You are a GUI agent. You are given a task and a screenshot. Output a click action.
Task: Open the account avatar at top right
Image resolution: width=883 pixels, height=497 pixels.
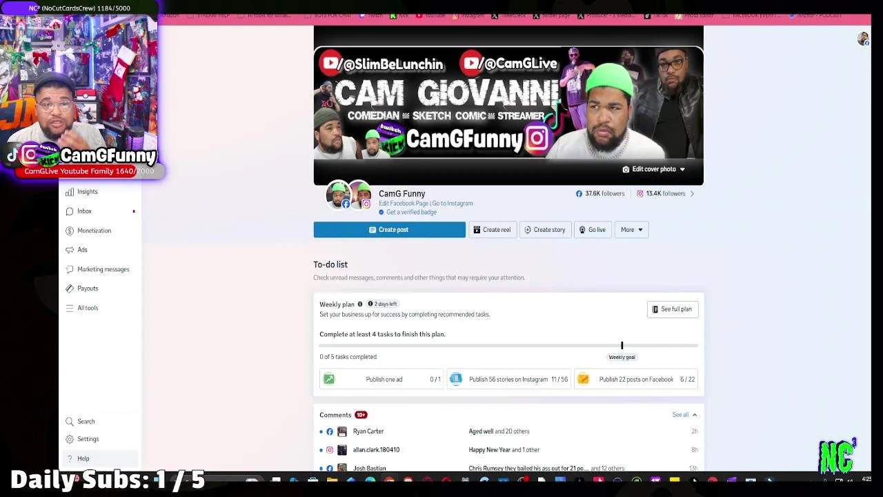[x=863, y=39]
